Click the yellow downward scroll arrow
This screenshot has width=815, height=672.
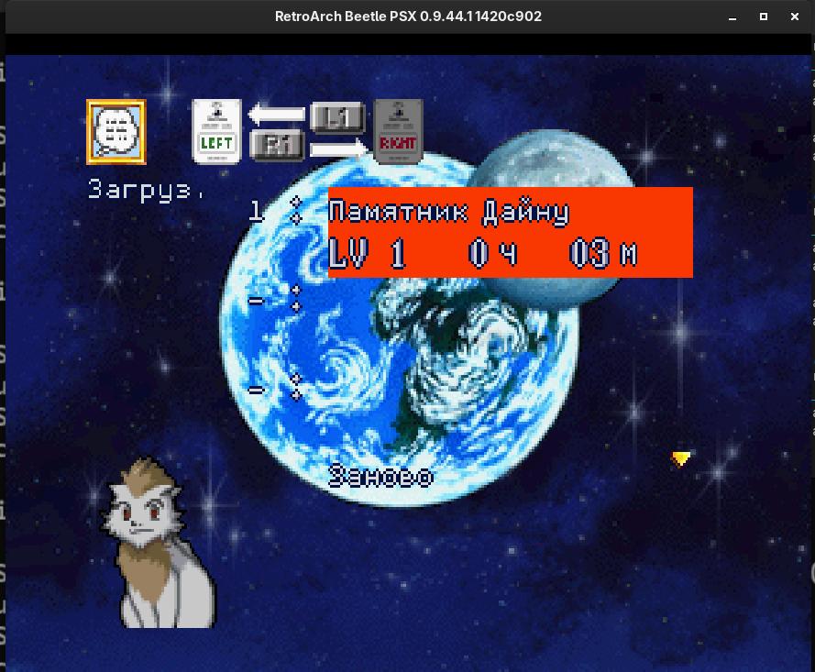pos(680,458)
